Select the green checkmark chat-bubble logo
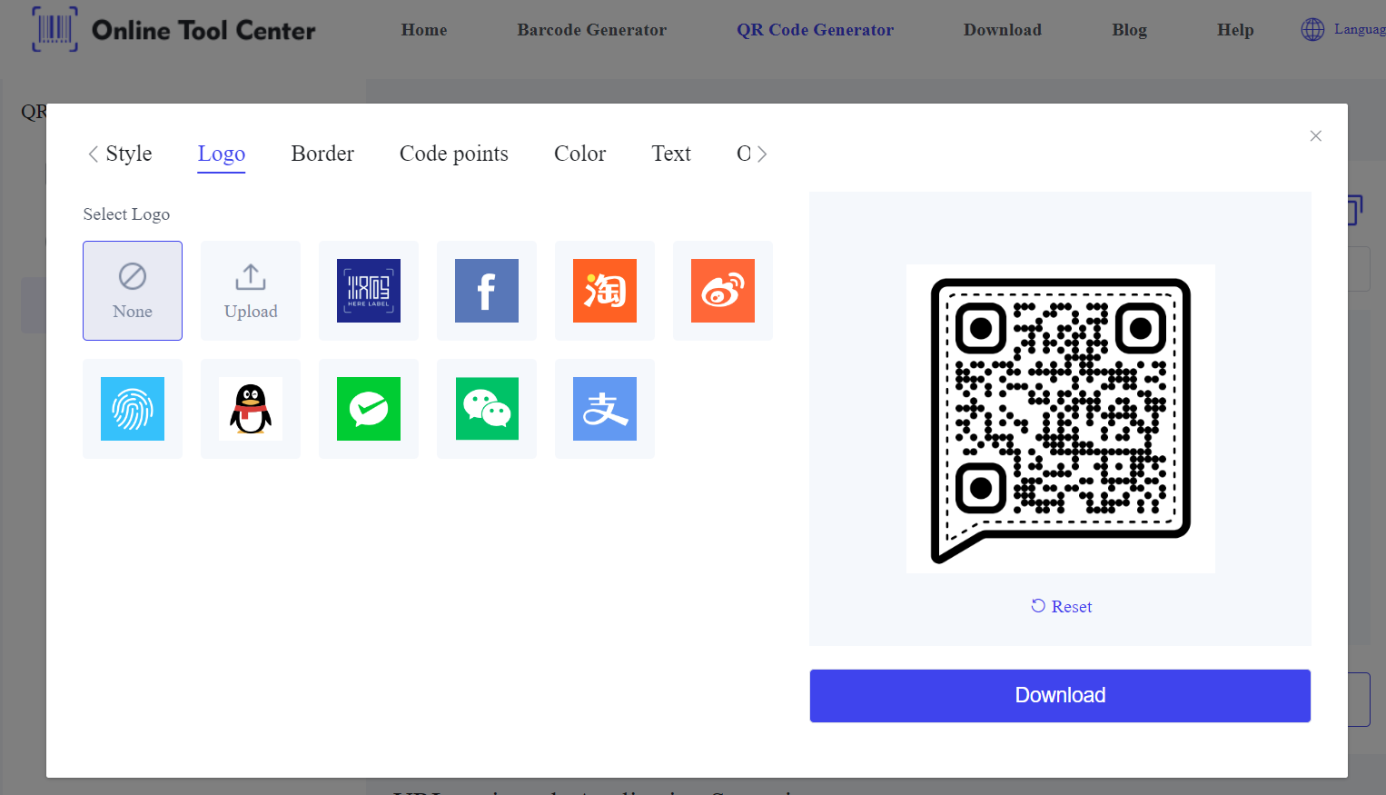 tap(369, 409)
